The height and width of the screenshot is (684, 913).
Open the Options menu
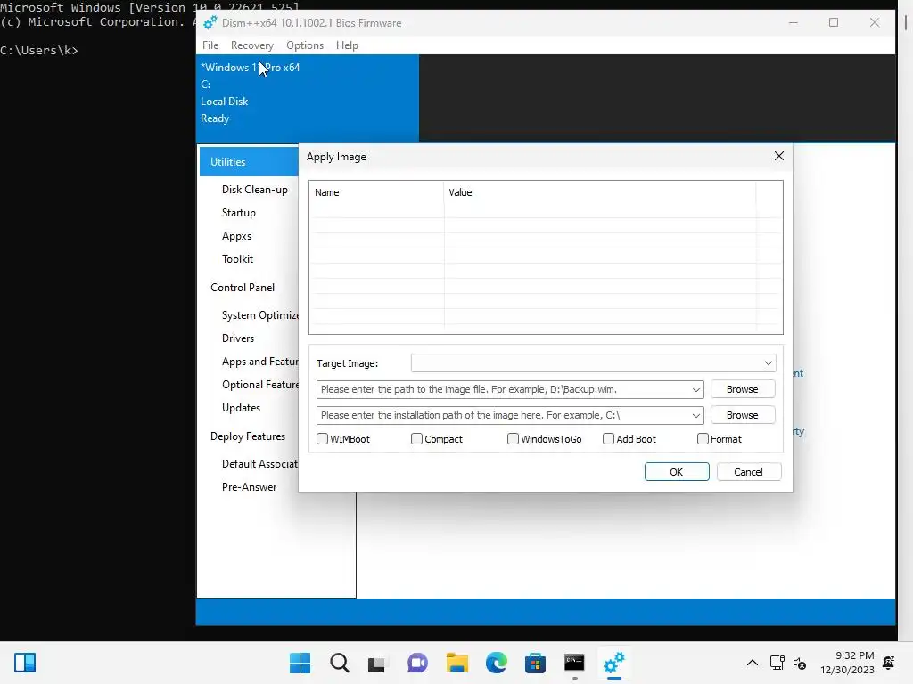point(305,45)
